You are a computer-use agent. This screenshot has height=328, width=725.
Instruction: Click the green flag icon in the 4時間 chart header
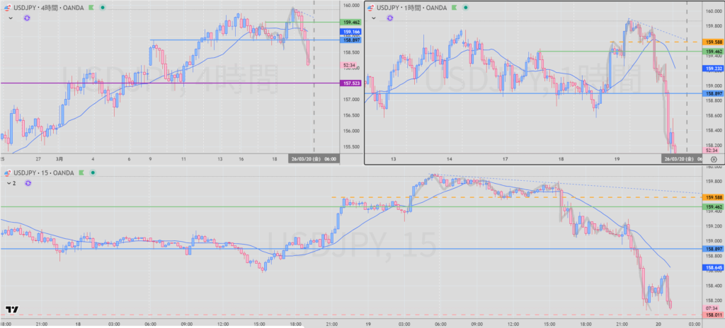point(91,7)
